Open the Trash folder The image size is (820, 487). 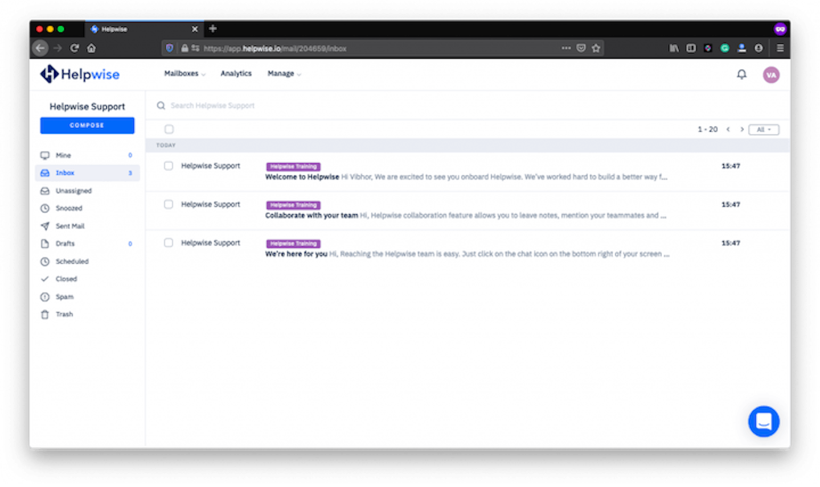click(x=87, y=314)
